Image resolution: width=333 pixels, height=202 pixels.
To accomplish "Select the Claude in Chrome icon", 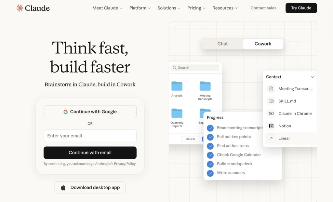I will point(271,114).
